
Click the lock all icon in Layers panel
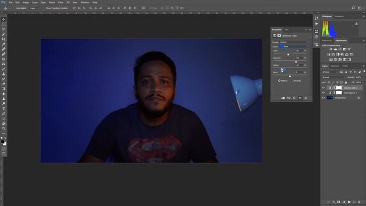[x=346, y=82]
